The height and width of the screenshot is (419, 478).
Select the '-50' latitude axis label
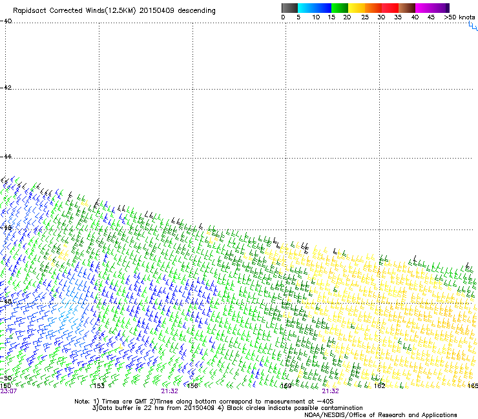pos(6,378)
